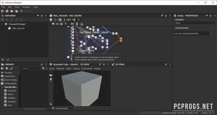
Task: Pin the Explorer panel
Action: (x=38, y=16)
